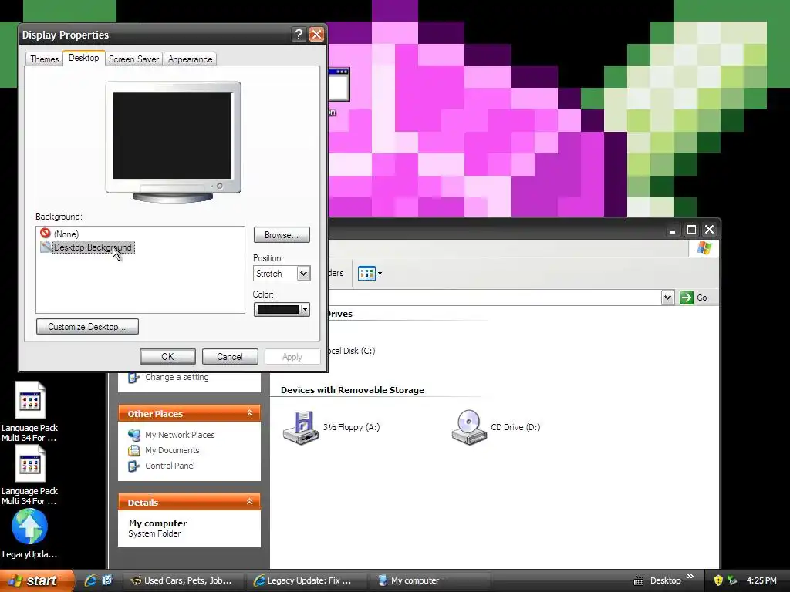This screenshot has height=592, width=790.
Task: Click the green Go arrow button
Action: point(686,298)
